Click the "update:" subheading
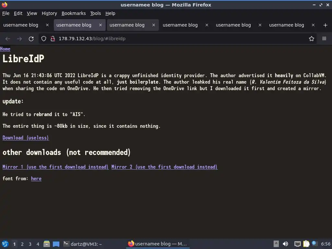The height and width of the screenshot is (249, 332). coord(13,101)
